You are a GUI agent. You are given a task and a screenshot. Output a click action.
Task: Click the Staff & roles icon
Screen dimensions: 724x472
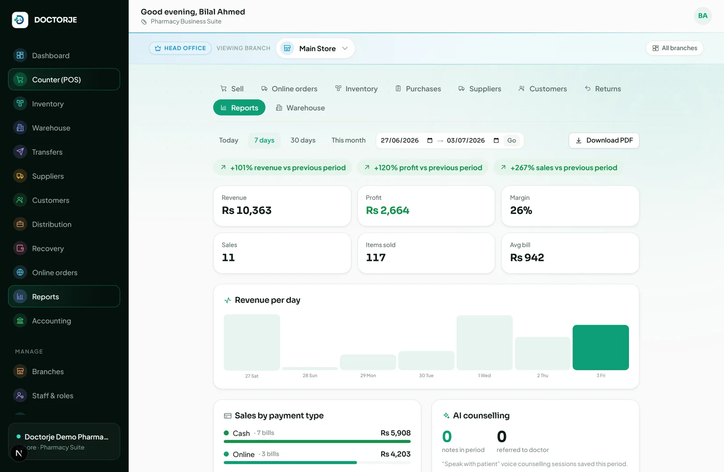pos(20,396)
